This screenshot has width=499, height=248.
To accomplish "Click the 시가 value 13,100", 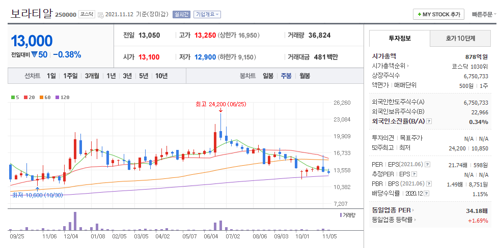I will tap(149, 57).
